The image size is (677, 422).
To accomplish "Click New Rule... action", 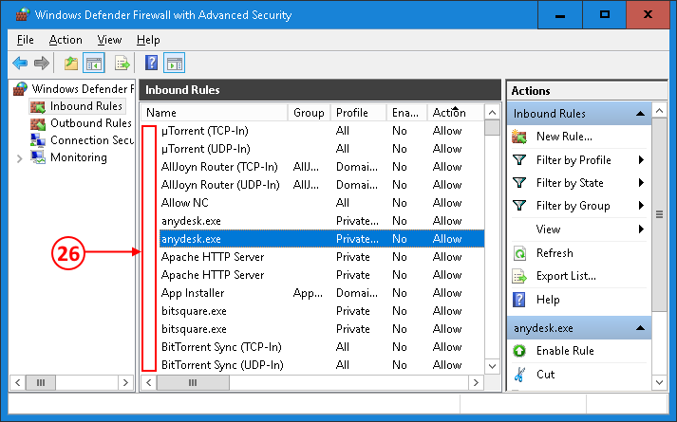I will click(564, 137).
